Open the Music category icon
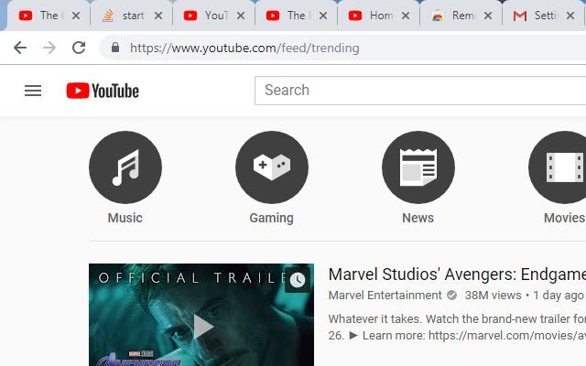 tap(125, 167)
